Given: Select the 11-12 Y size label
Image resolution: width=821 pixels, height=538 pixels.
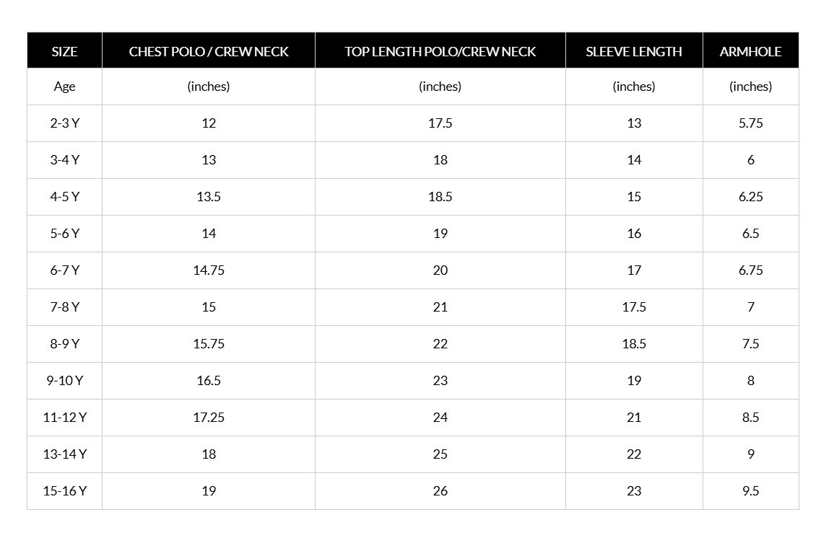Looking at the screenshot, I should [64, 418].
